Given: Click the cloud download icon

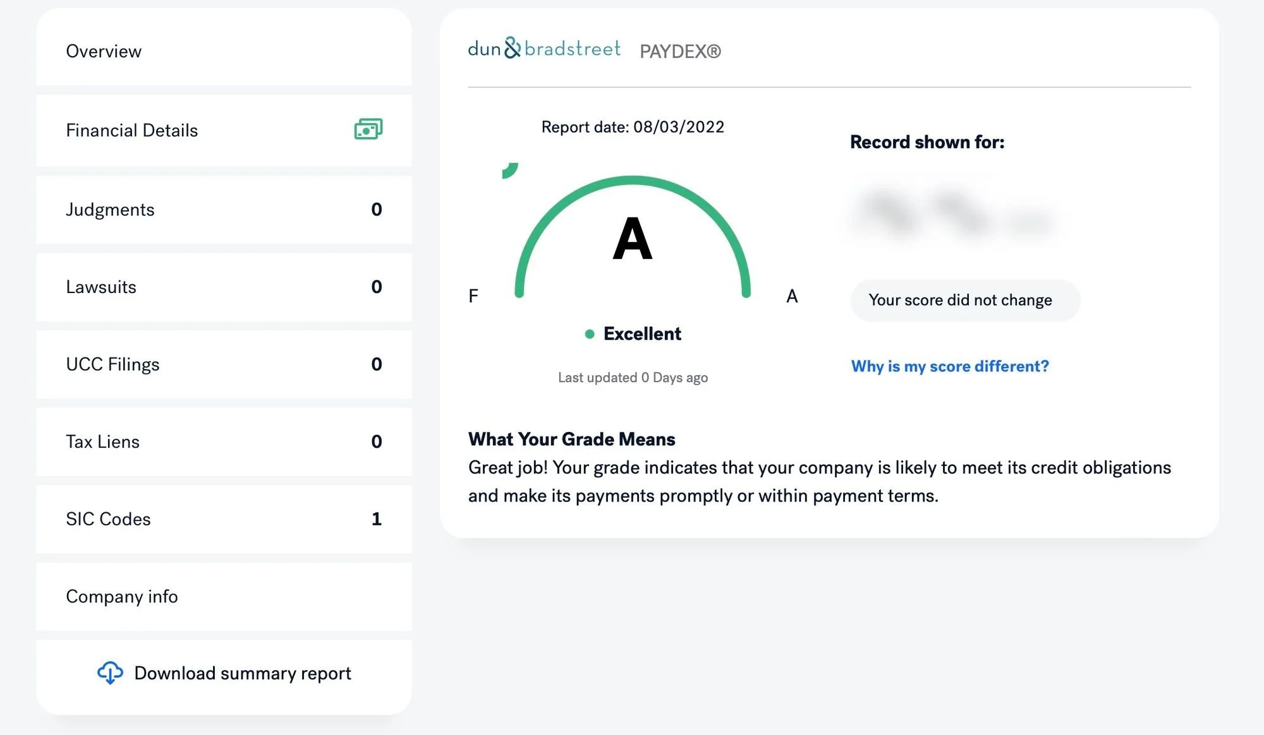Looking at the screenshot, I should tap(110, 672).
